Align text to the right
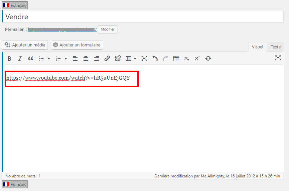This screenshot has height=191, width=289. coord(96,58)
